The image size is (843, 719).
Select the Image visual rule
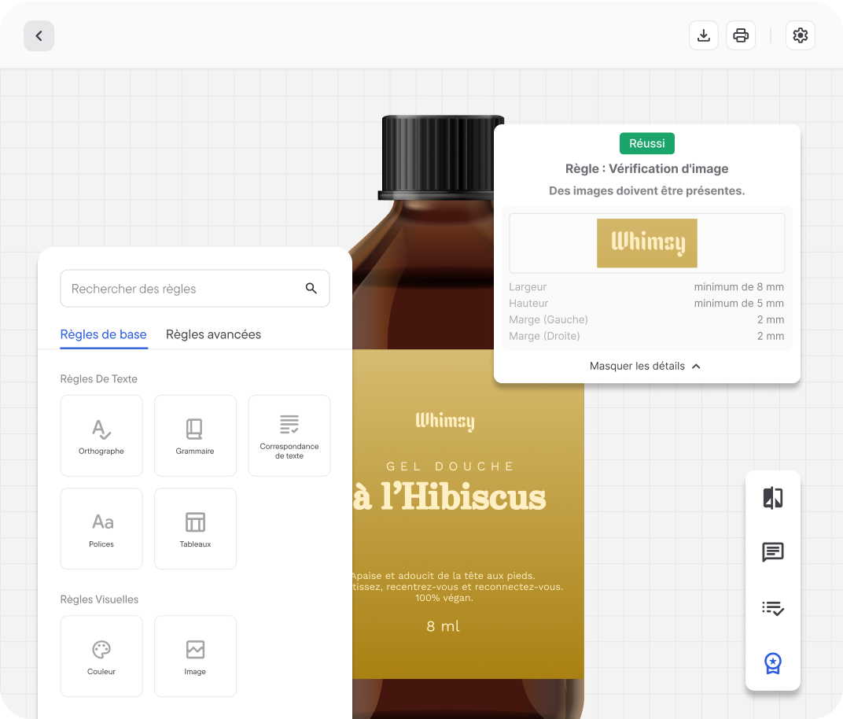[x=195, y=656]
